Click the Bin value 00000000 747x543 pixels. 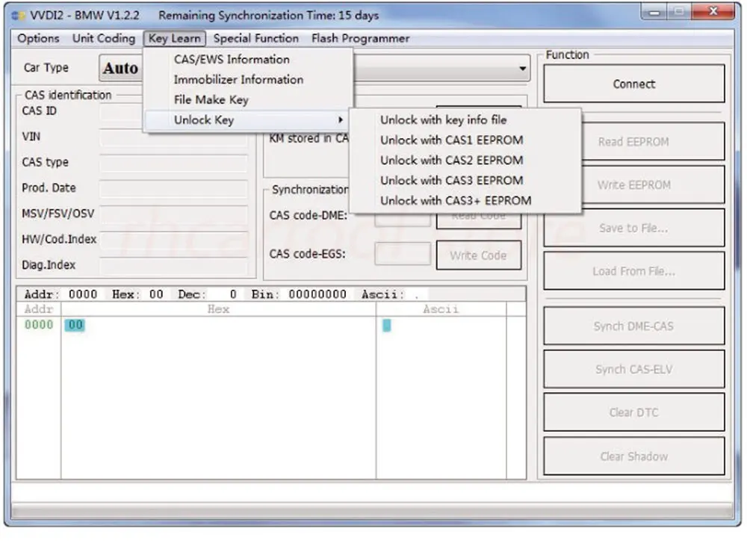pos(317,294)
